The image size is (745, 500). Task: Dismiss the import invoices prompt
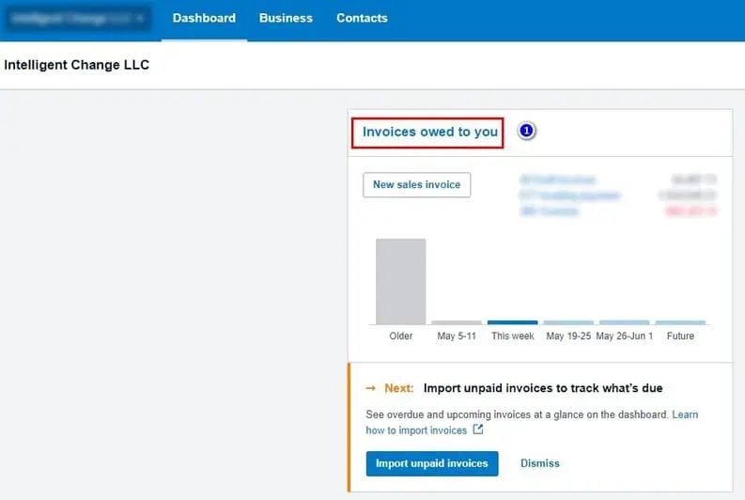click(x=540, y=463)
